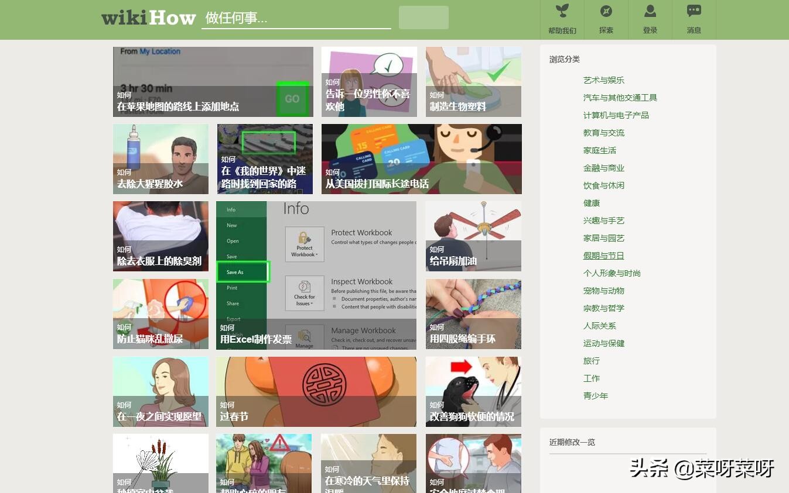This screenshot has height=493, width=789.
Task: Click the wikiHow logo
Action: click(x=148, y=18)
